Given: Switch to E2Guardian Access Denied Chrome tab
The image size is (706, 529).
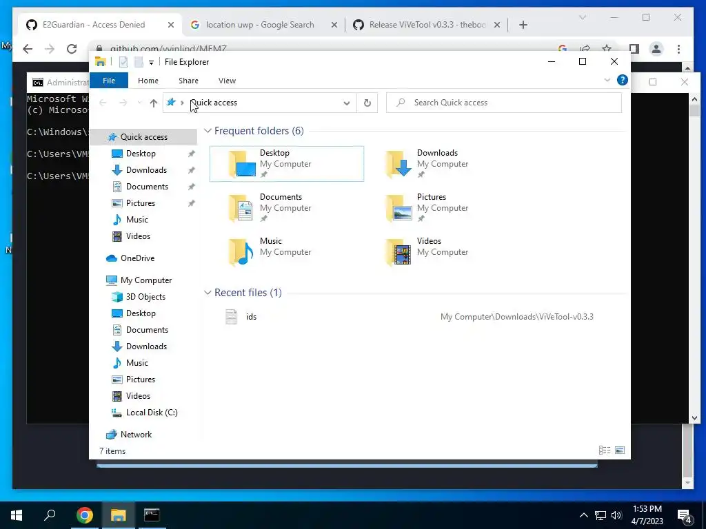Looking at the screenshot, I should pos(95,25).
